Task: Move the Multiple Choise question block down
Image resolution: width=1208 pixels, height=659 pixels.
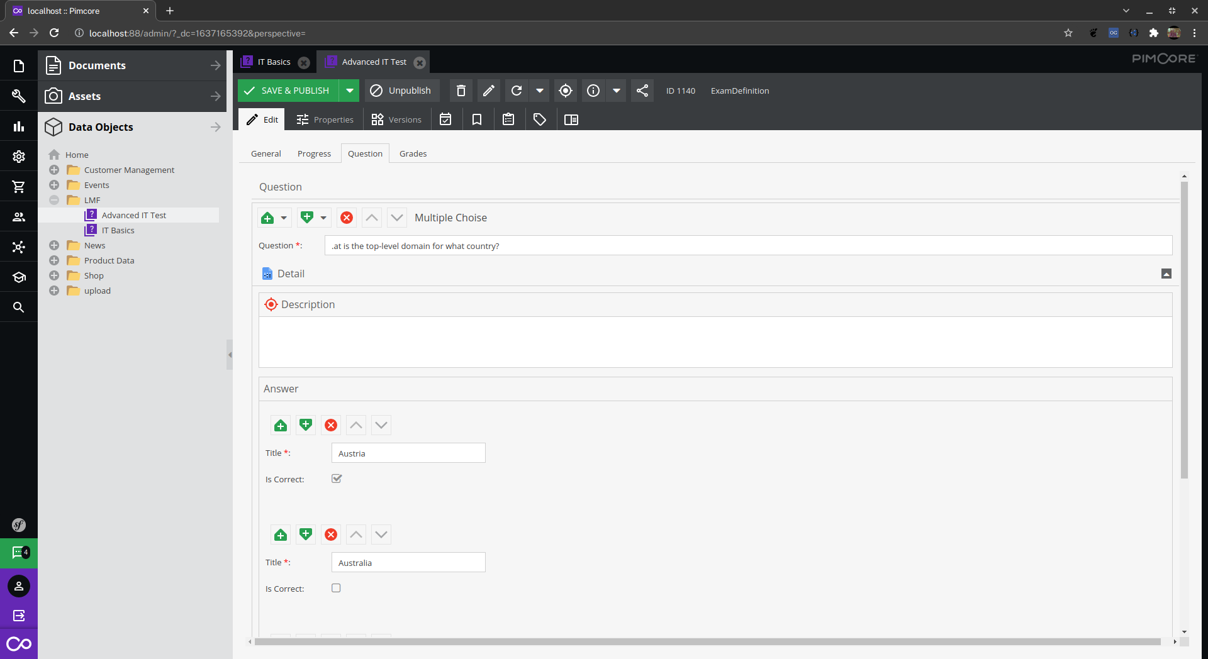Action: 397,218
